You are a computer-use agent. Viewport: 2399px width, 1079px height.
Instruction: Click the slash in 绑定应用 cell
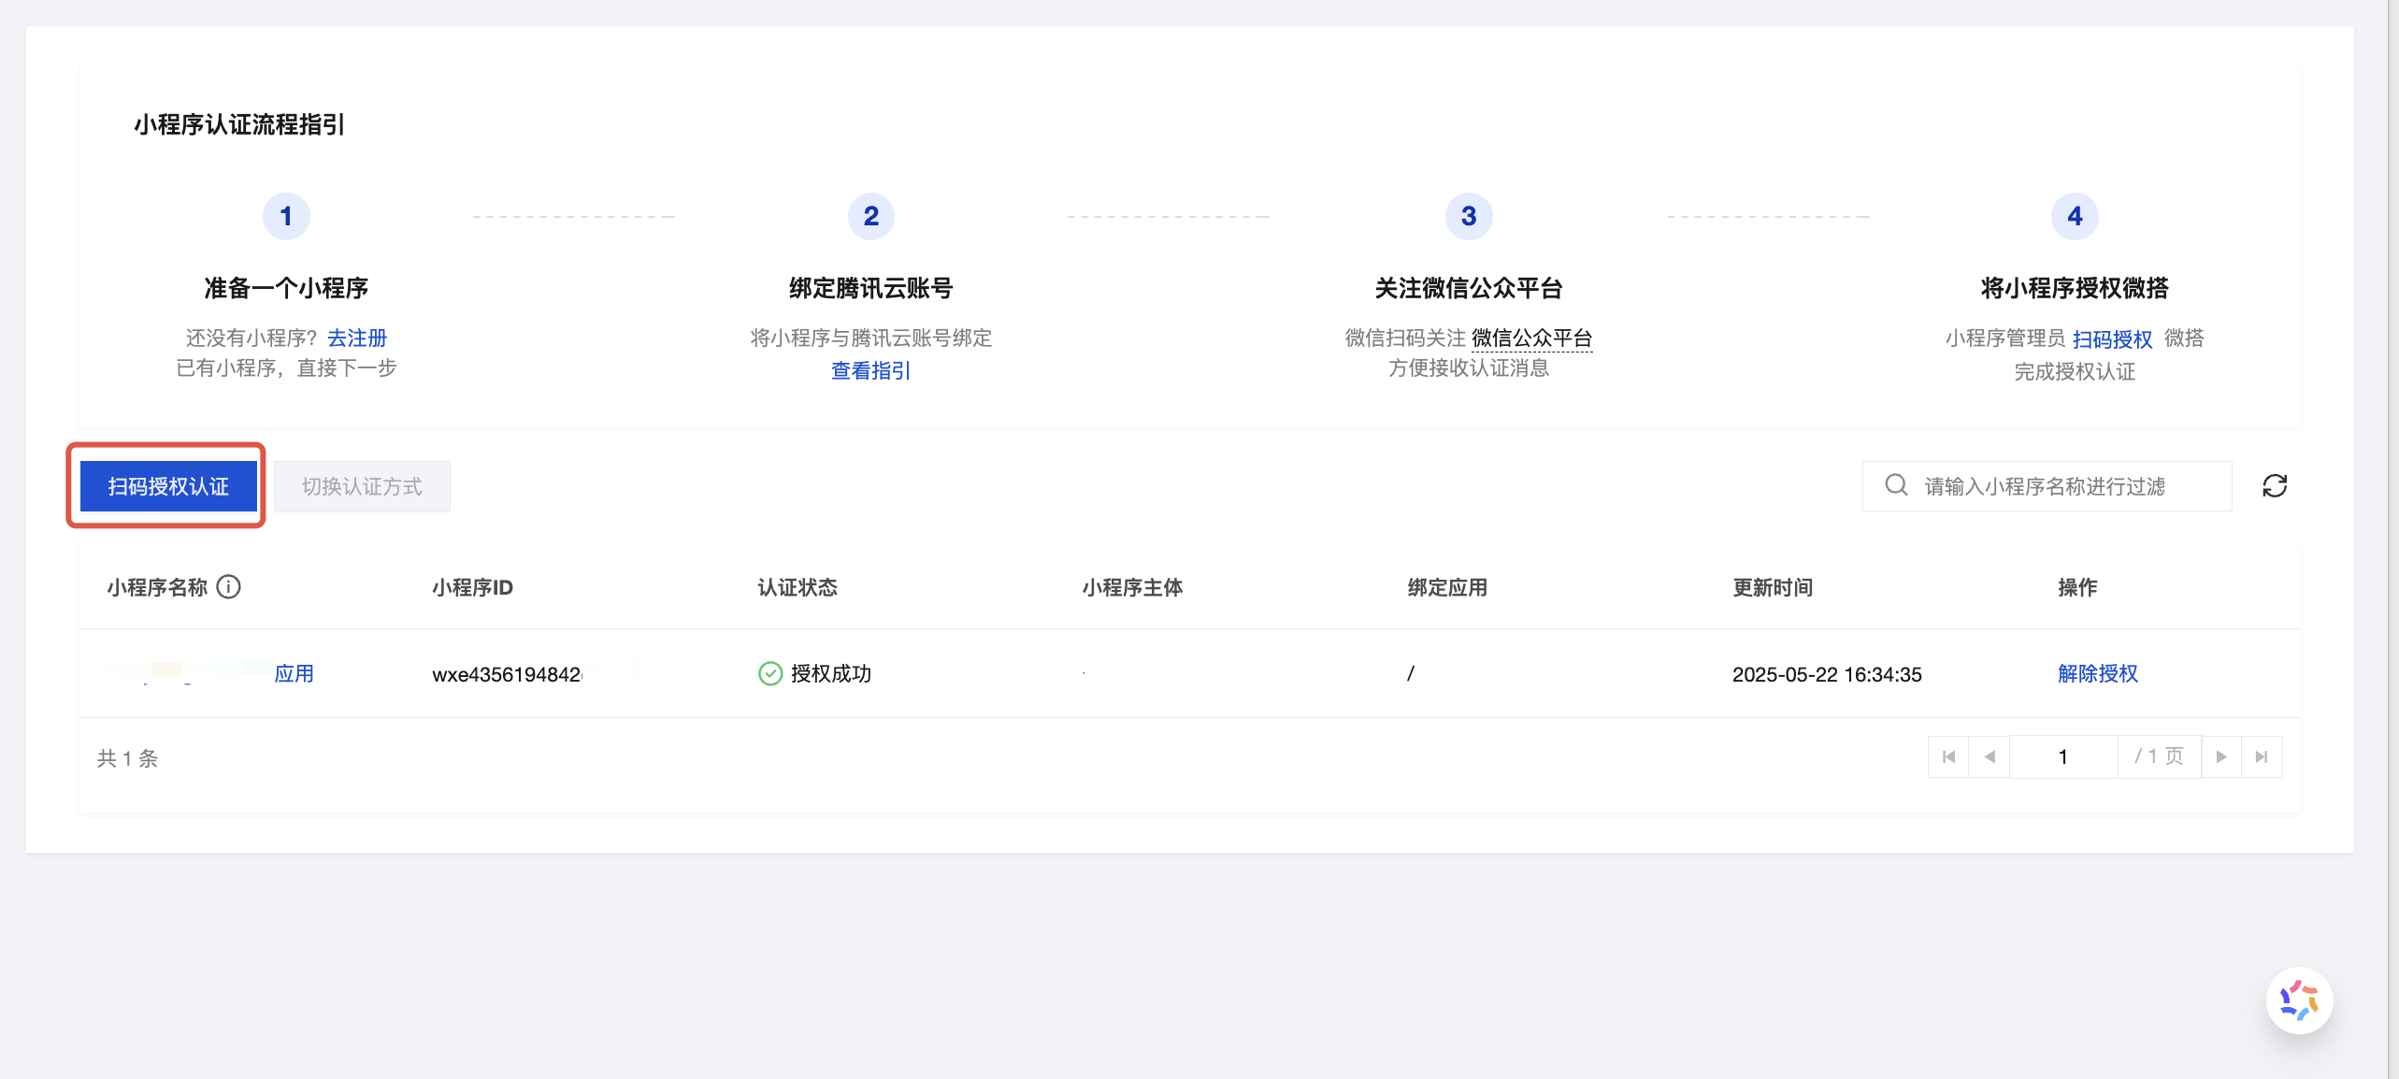tap(1411, 673)
